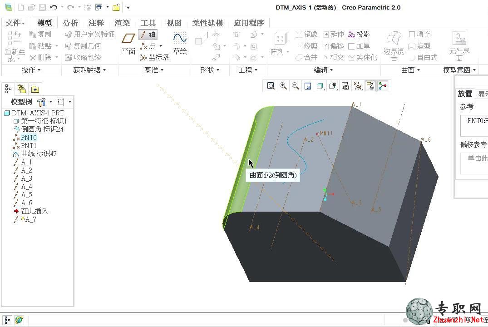The image size is (488, 327).
Task: Select DTM_AXIS-1.PRT in model tree
Action: tap(34, 113)
